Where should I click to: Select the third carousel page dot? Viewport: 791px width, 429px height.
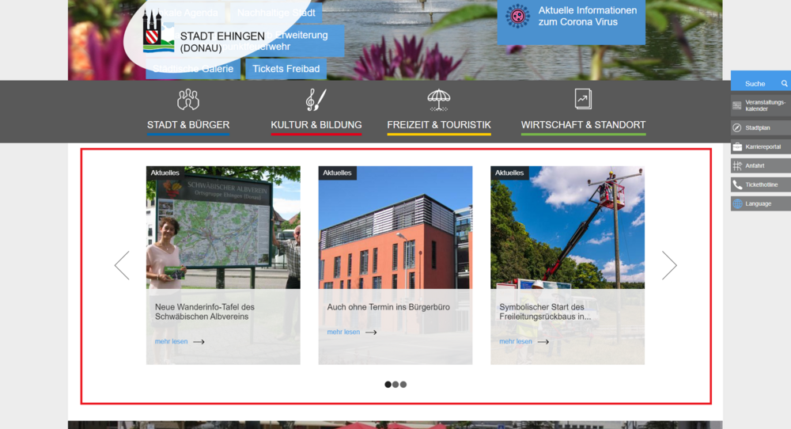(x=403, y=385)
